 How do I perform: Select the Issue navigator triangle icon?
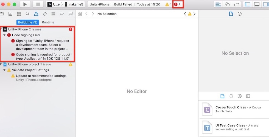(x=36, y=14)
